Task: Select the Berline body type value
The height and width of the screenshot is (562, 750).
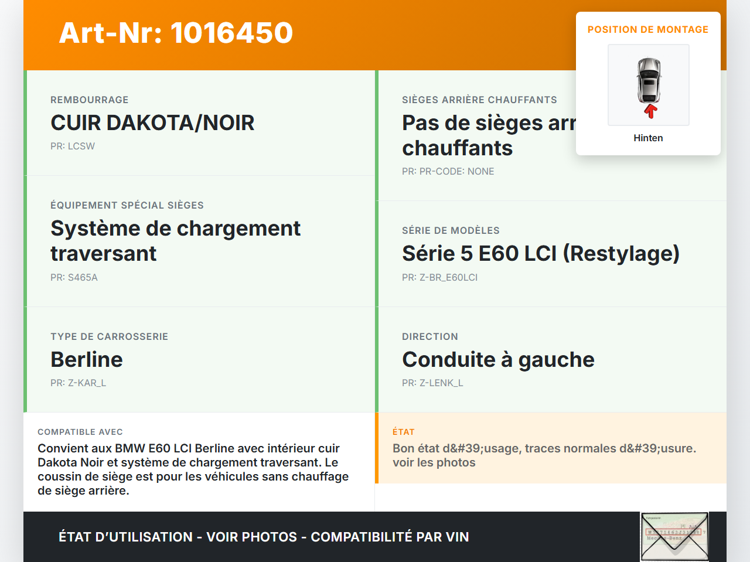Action: pos(87,359)
